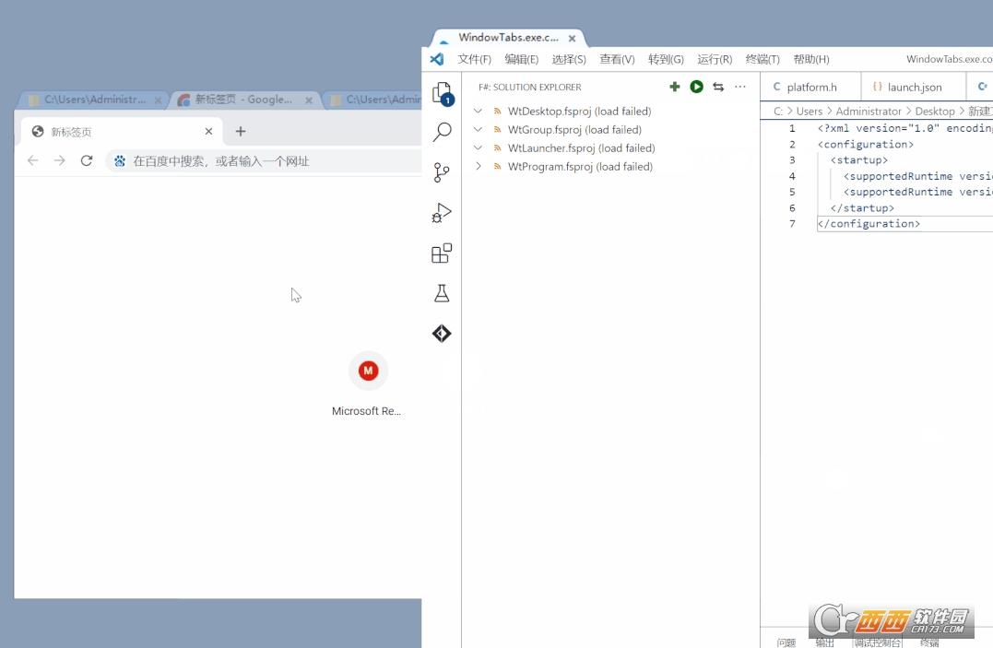Collapse the WtLauncher.fsproj node
Screen dimensions: 993x648
click(x=479, y=147)
